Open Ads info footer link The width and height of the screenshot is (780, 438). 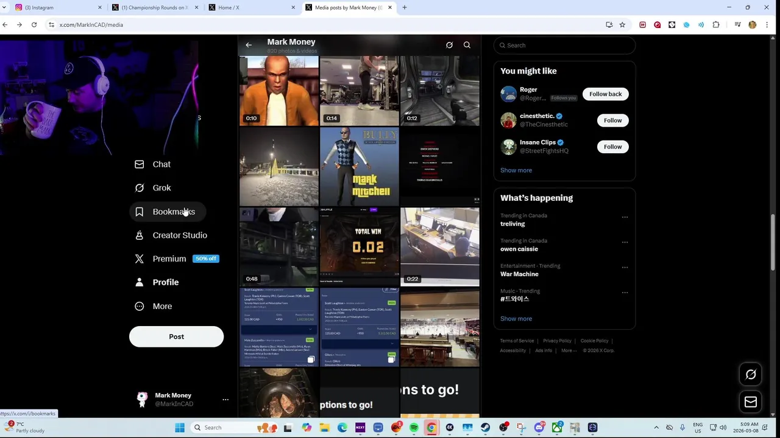point(544,351)
